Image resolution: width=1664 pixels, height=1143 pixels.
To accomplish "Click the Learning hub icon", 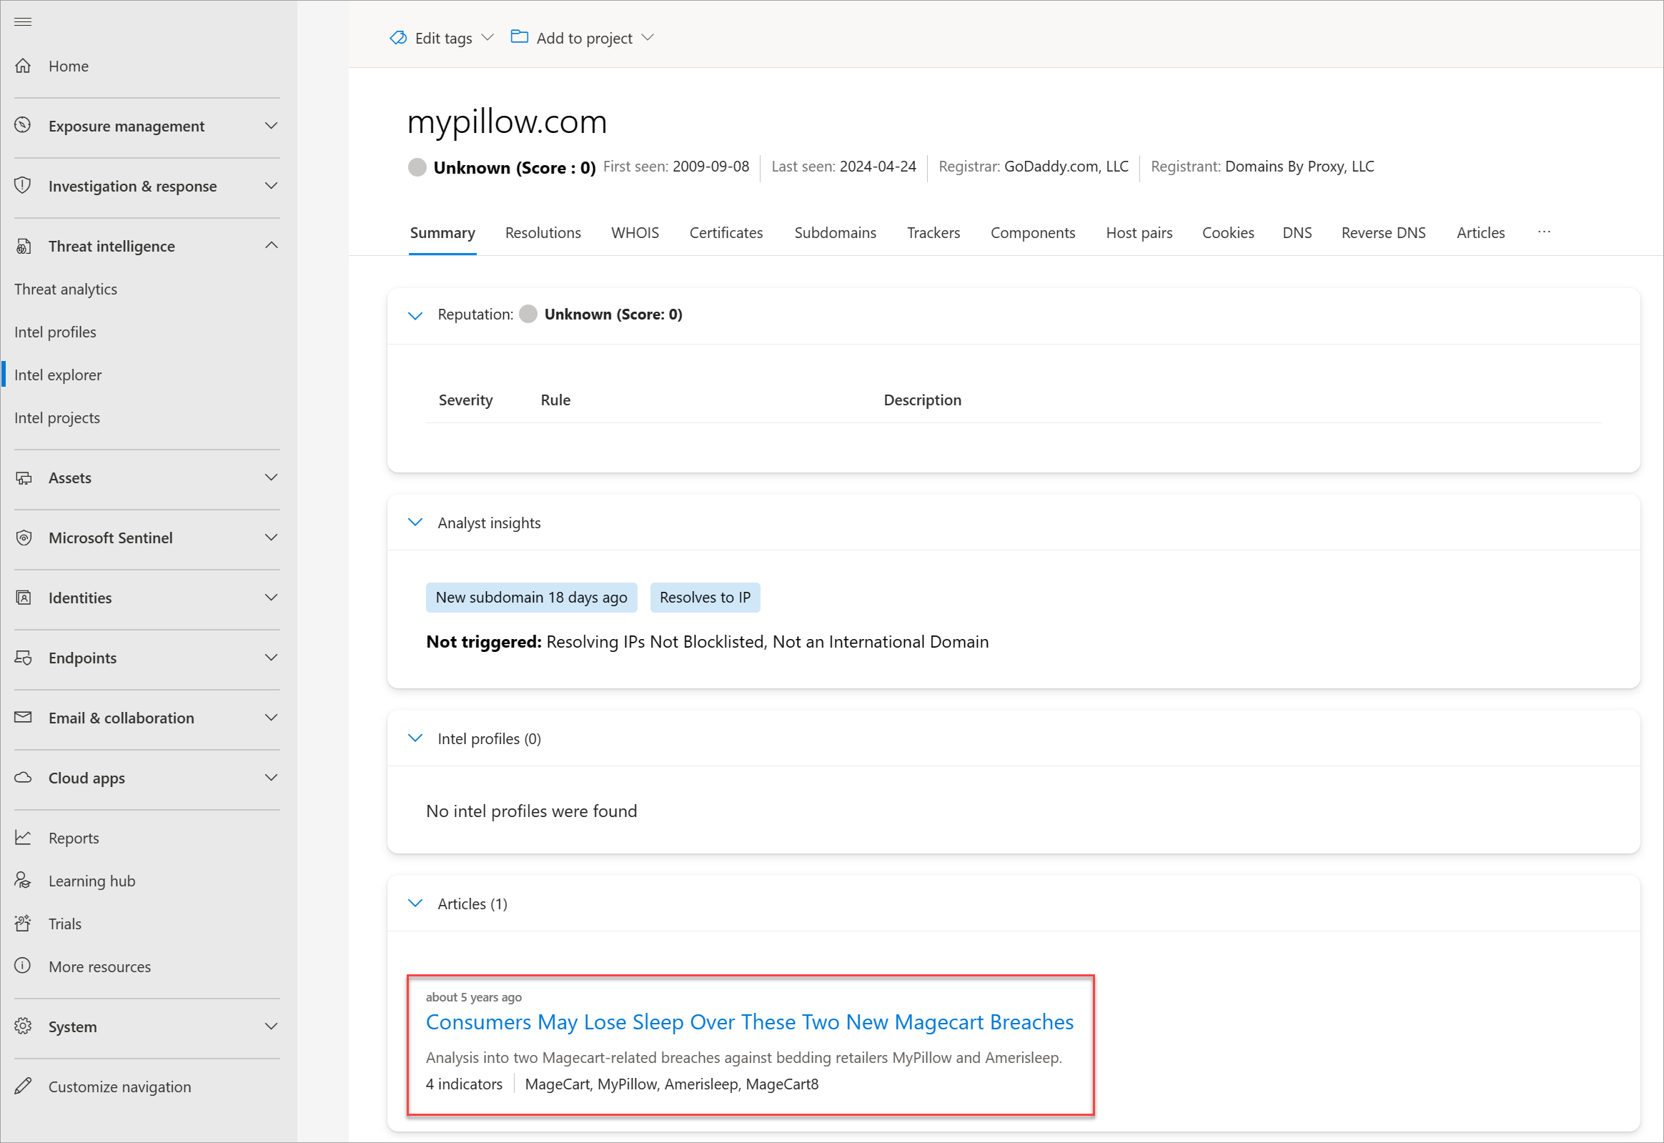I will [23, 880].
